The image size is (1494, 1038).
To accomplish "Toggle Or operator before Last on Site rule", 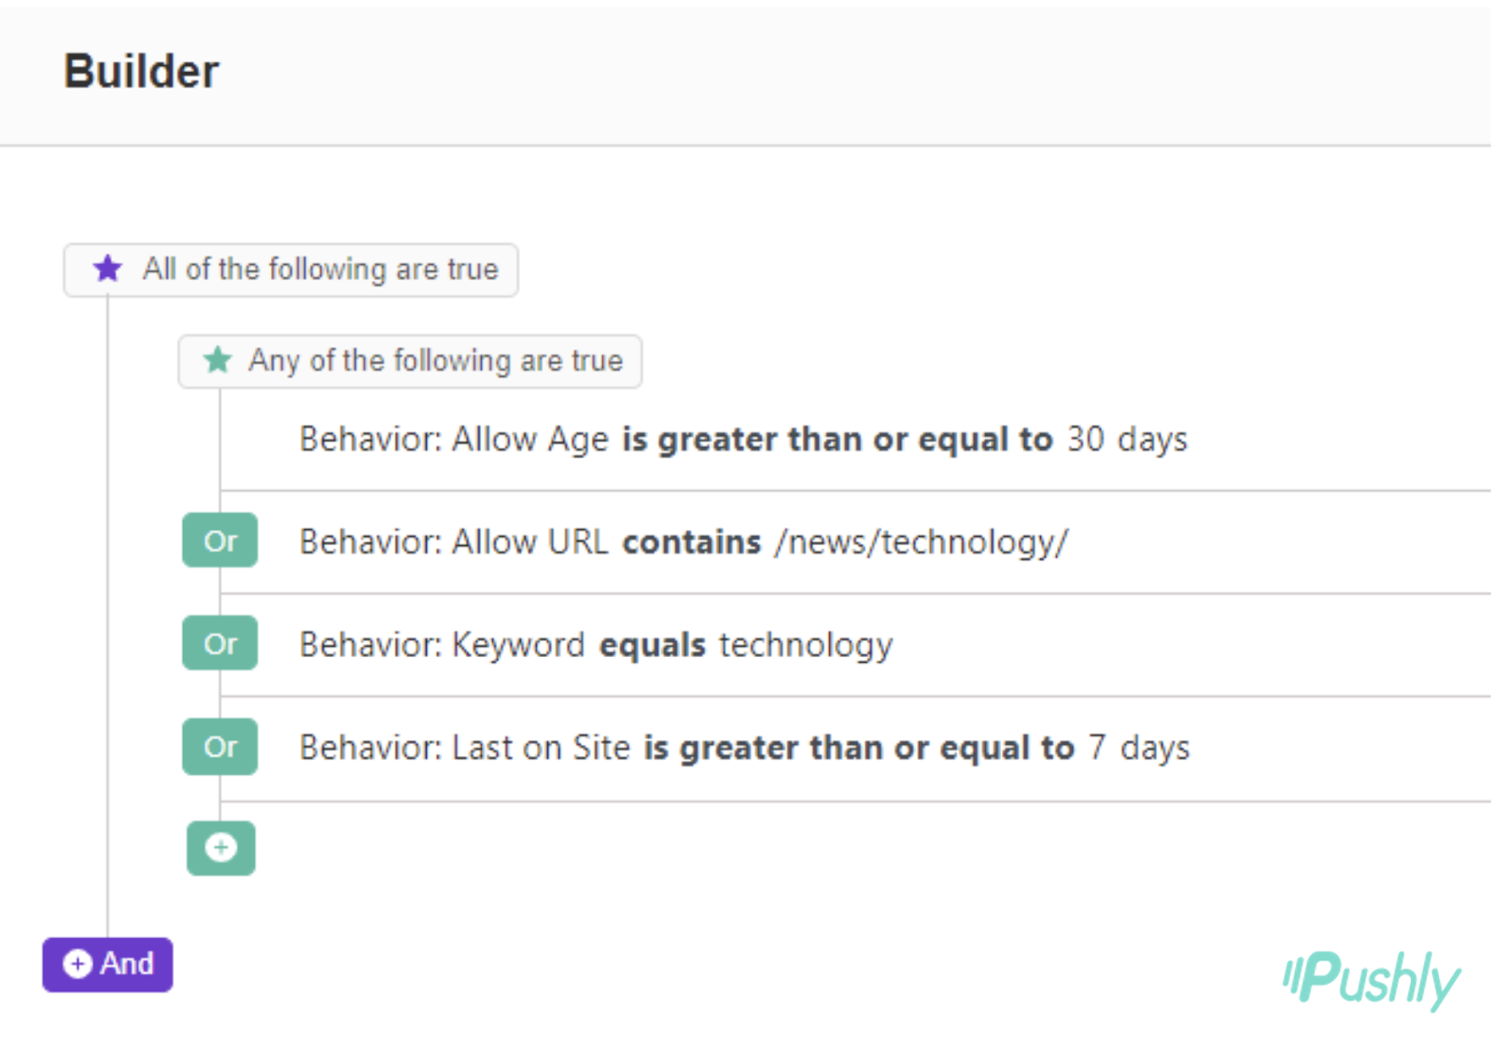I will (220, 747).
